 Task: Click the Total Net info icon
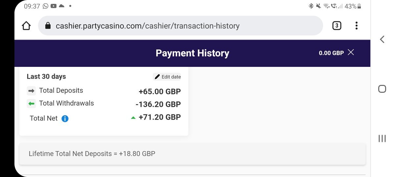coord(65,119)
